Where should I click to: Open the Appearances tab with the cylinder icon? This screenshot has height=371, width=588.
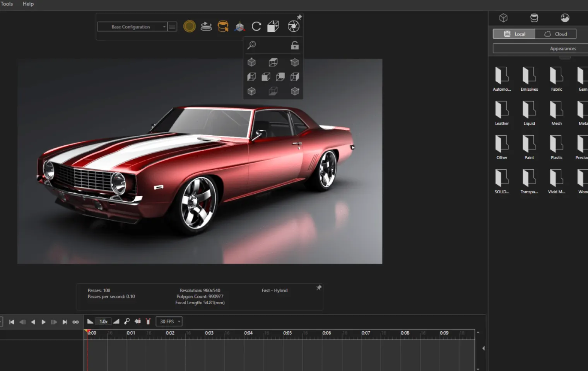[534, 18]
